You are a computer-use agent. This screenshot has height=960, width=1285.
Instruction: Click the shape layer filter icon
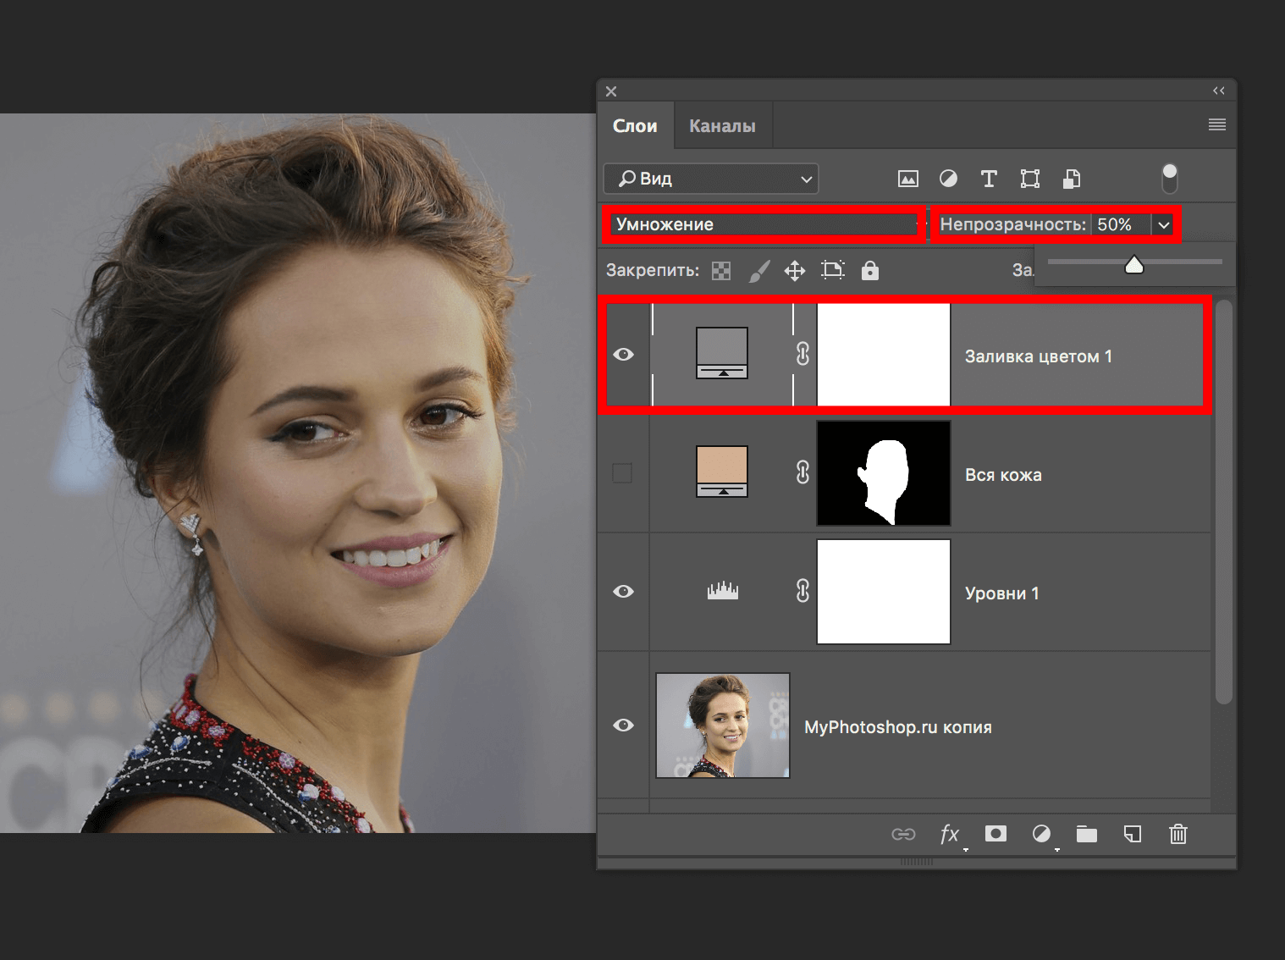(1029, 179)
